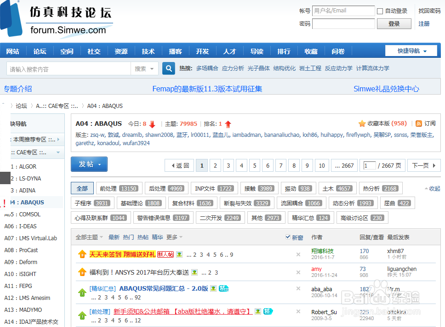
Task: Click green arrow icon of ABAQUS常见问题汇总 thread
Action: (x=82, y=293)
